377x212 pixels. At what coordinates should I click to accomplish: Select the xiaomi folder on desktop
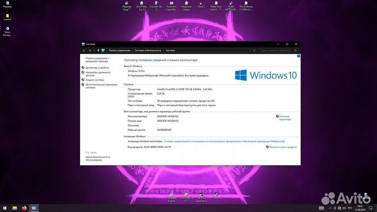coord(7,17)
